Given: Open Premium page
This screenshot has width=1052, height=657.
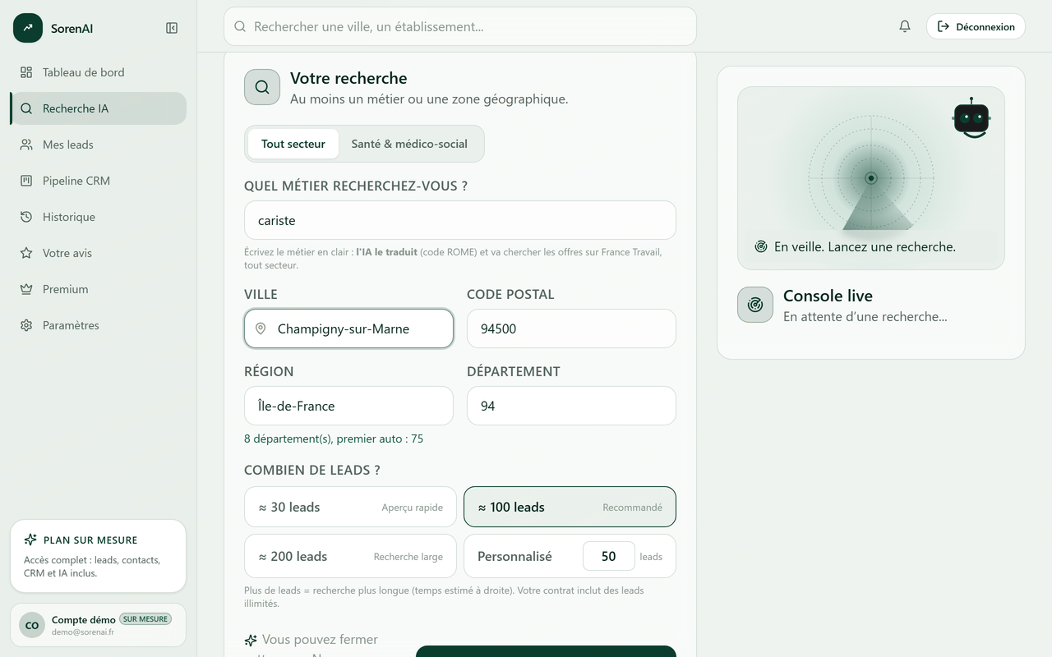Looking at the screenshot, I should (x=99, y=289).
